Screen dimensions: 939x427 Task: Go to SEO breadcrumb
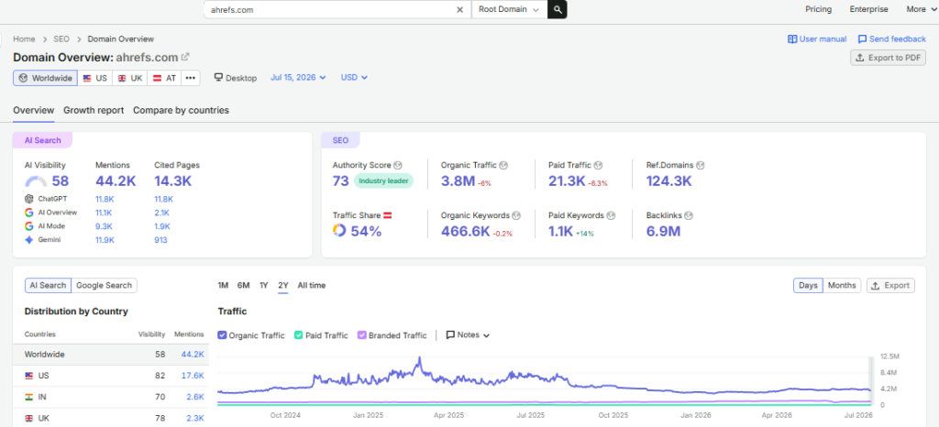pos(61,38)
